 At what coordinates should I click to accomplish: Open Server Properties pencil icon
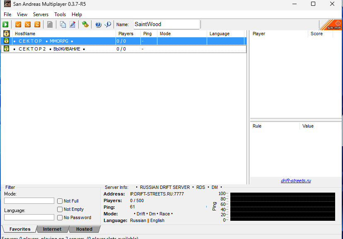coord(72,24)
